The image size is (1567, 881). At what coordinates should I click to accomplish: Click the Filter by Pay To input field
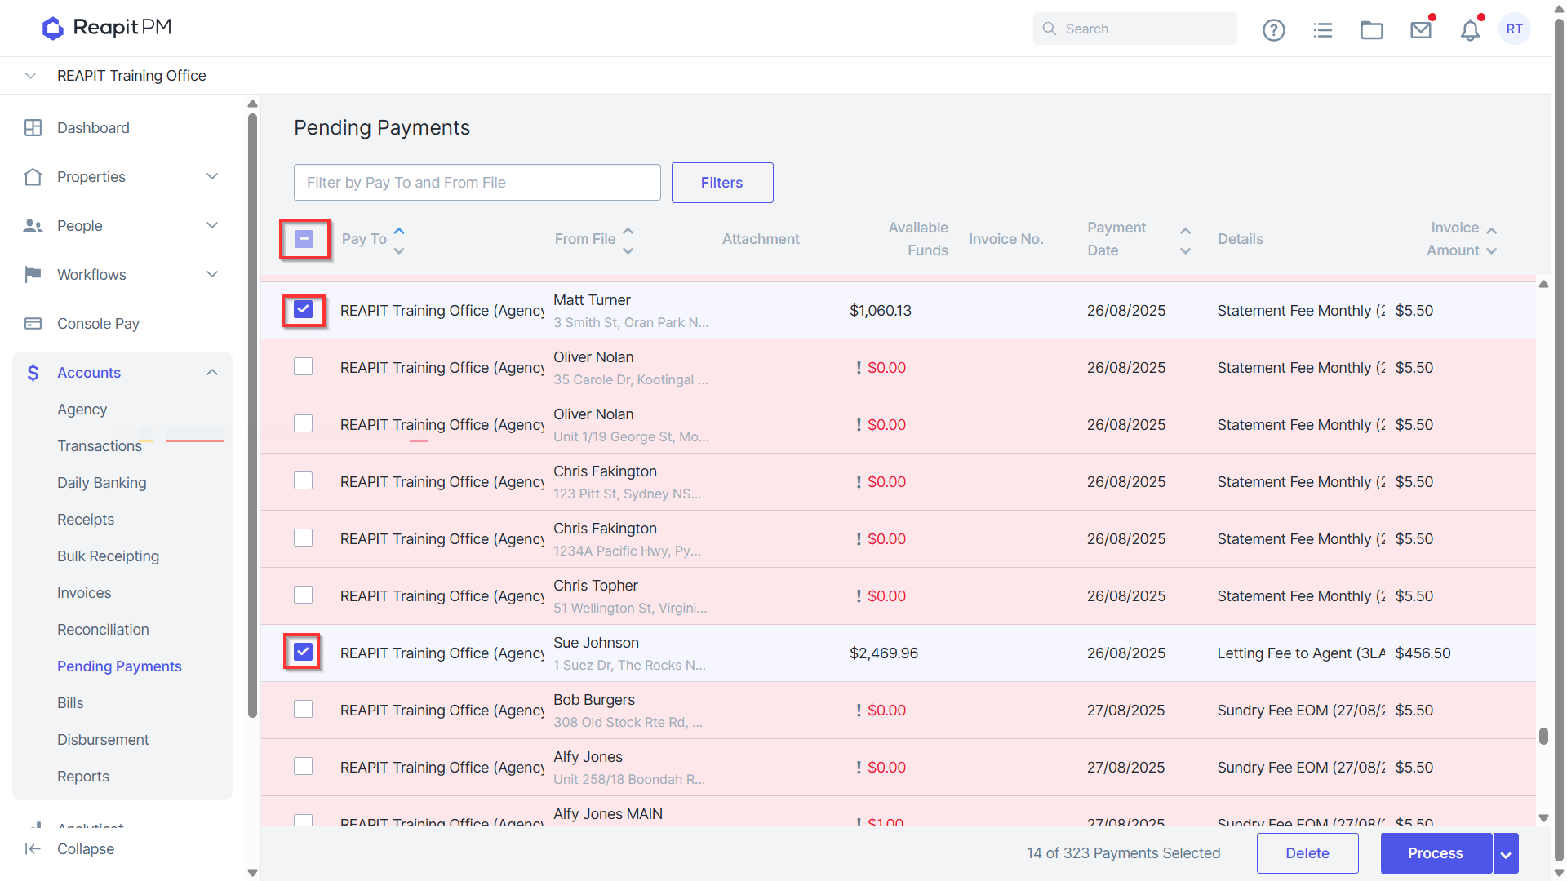(477, 183)
